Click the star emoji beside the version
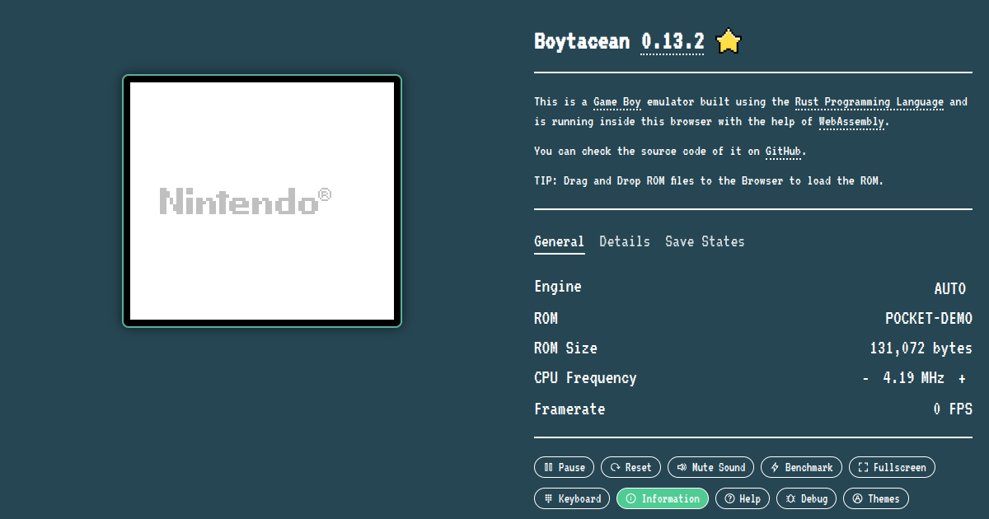 tap(729, 41)
